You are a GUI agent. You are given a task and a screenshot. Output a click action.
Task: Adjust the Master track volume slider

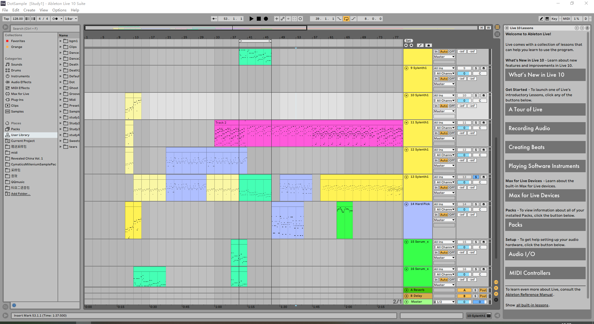tap(464, 302)
